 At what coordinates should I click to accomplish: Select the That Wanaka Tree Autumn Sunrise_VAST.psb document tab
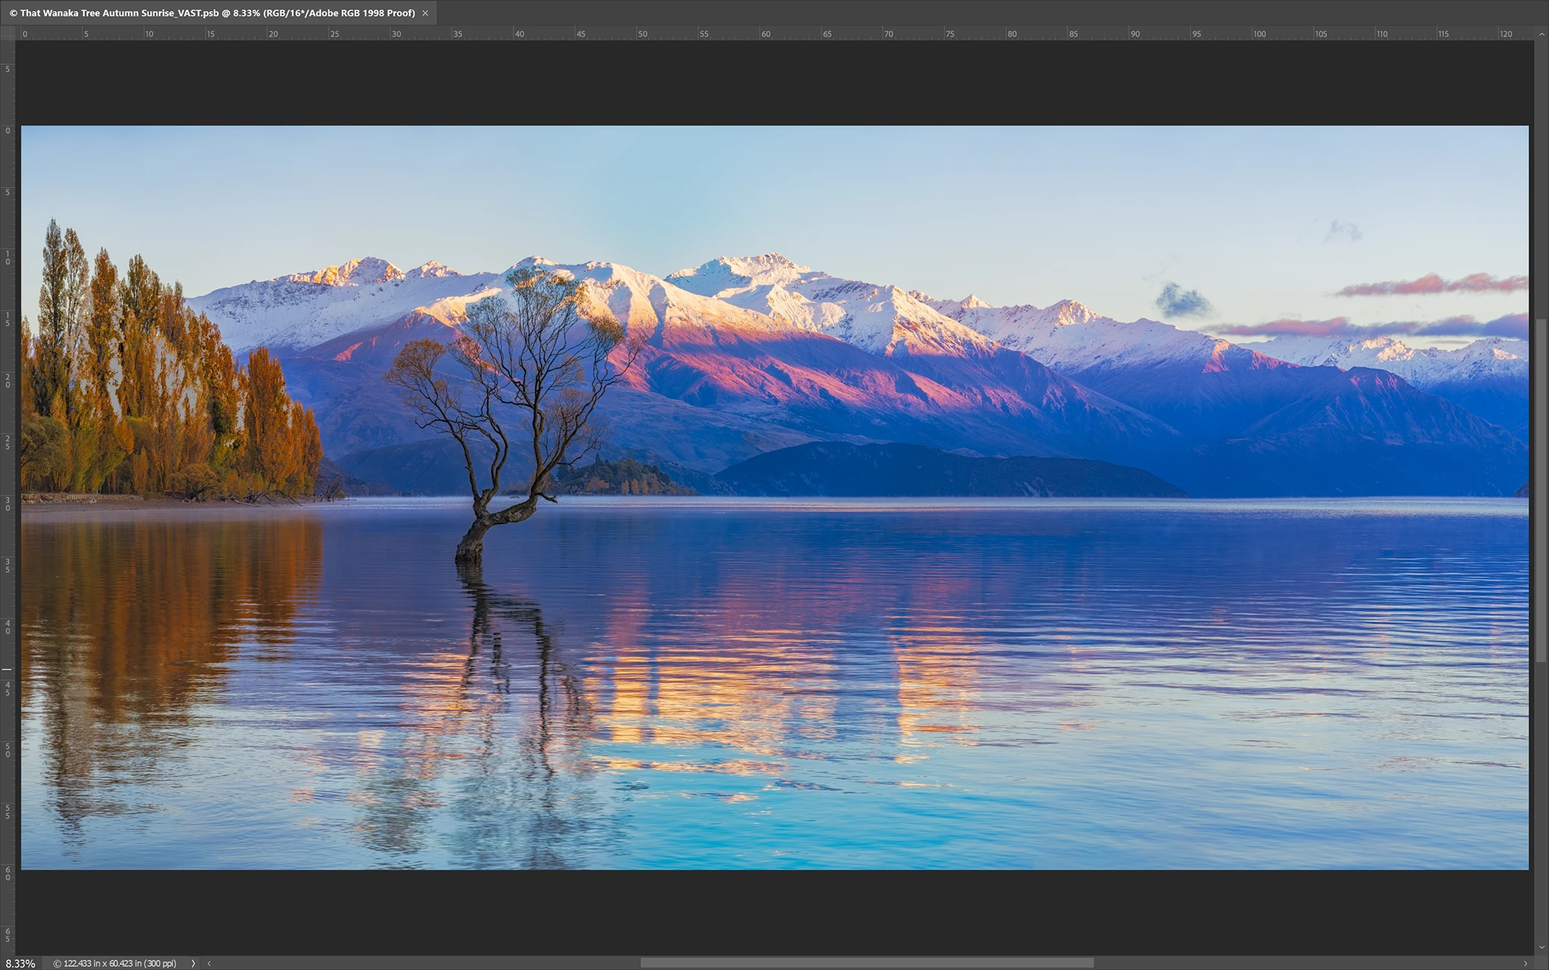click(219, 13)
